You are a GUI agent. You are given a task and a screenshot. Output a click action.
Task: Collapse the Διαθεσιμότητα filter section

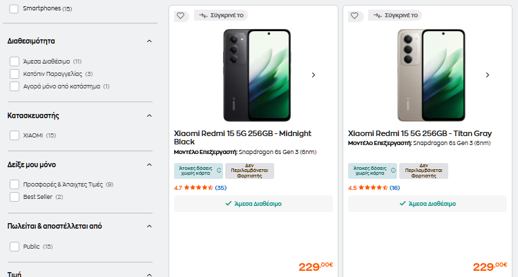pos(149,41)
